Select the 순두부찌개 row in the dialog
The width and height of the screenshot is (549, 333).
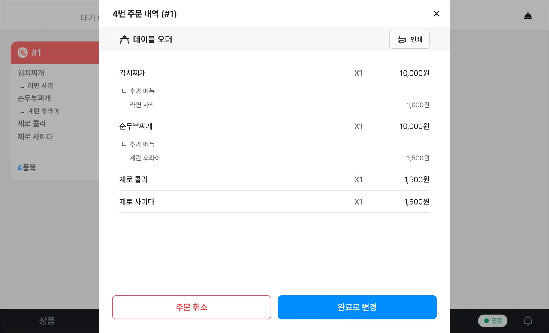[274, 126]
